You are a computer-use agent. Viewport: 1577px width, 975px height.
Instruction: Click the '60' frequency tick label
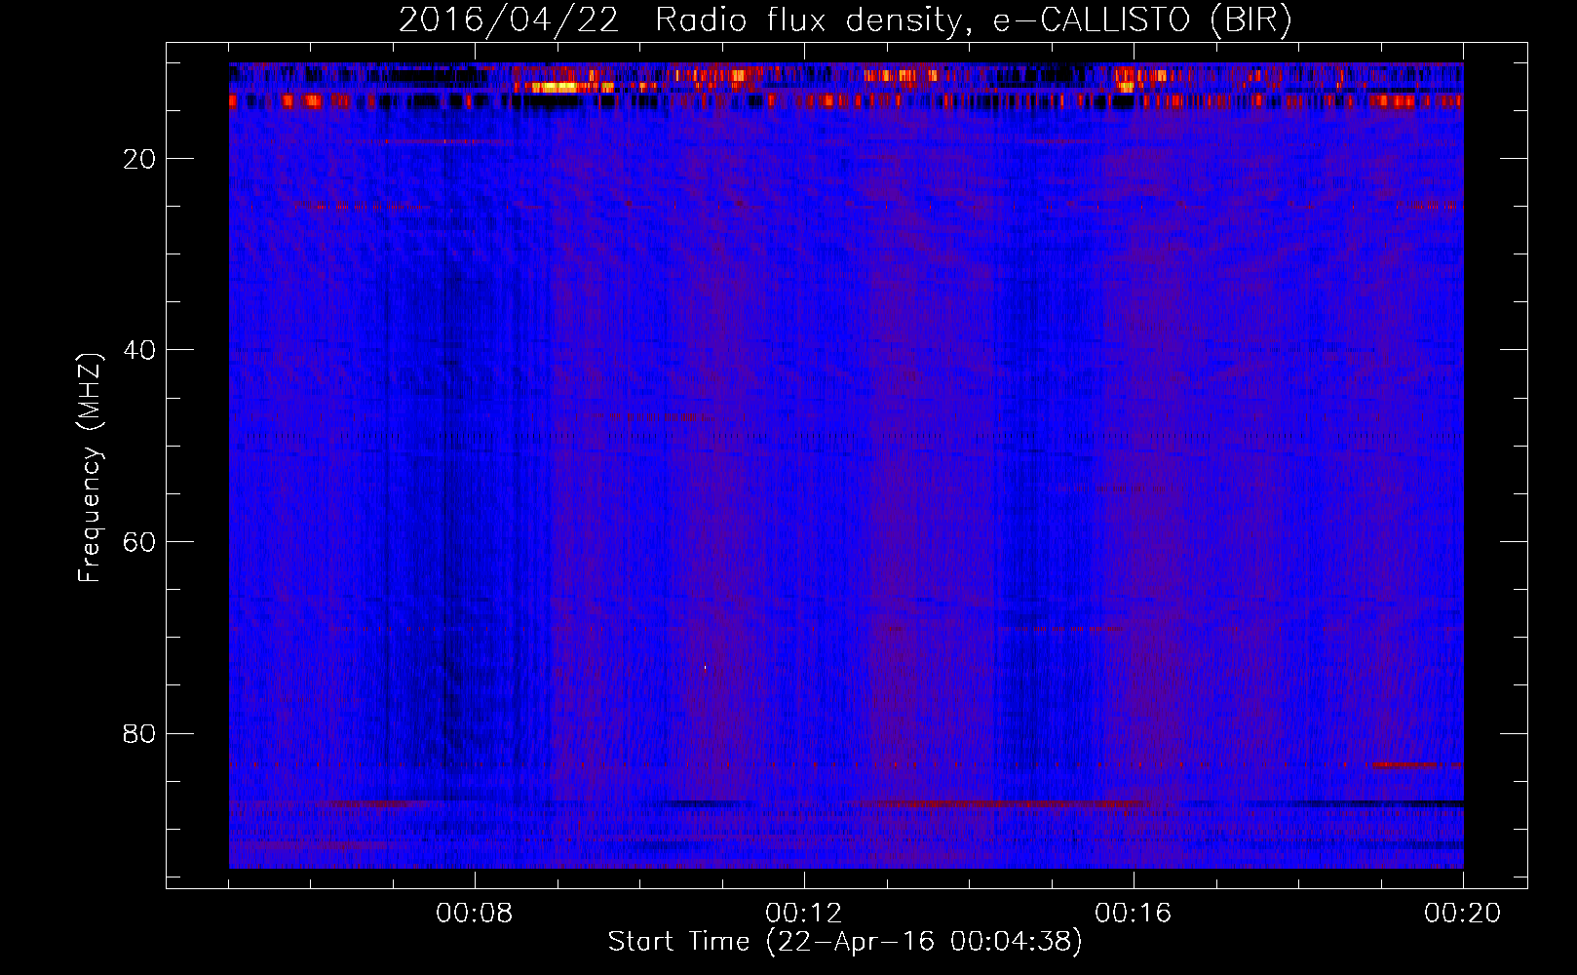click(139, 542)
